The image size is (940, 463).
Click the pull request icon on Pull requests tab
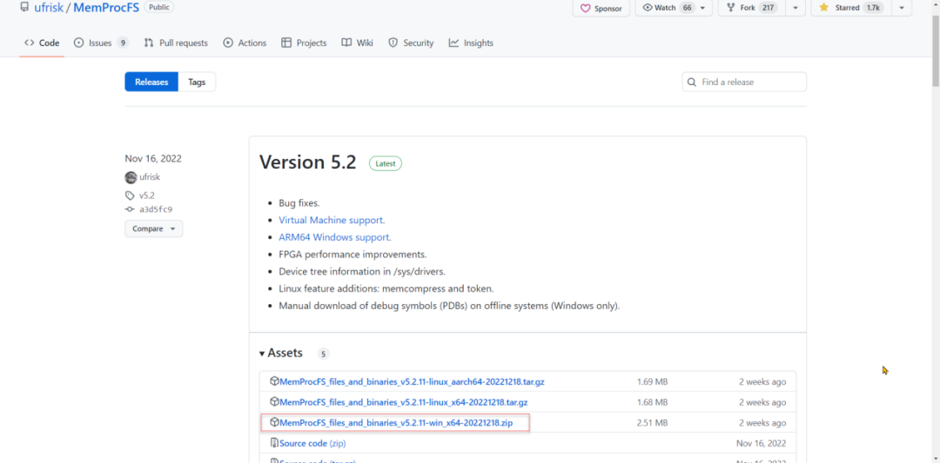(150, 43)
